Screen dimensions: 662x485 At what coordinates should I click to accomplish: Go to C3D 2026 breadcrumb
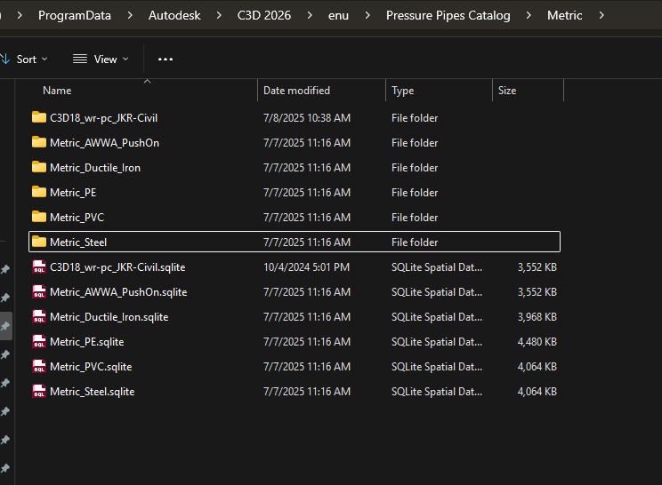tap(264, 15)
